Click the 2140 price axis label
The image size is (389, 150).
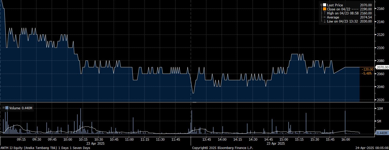pos(381,22)
